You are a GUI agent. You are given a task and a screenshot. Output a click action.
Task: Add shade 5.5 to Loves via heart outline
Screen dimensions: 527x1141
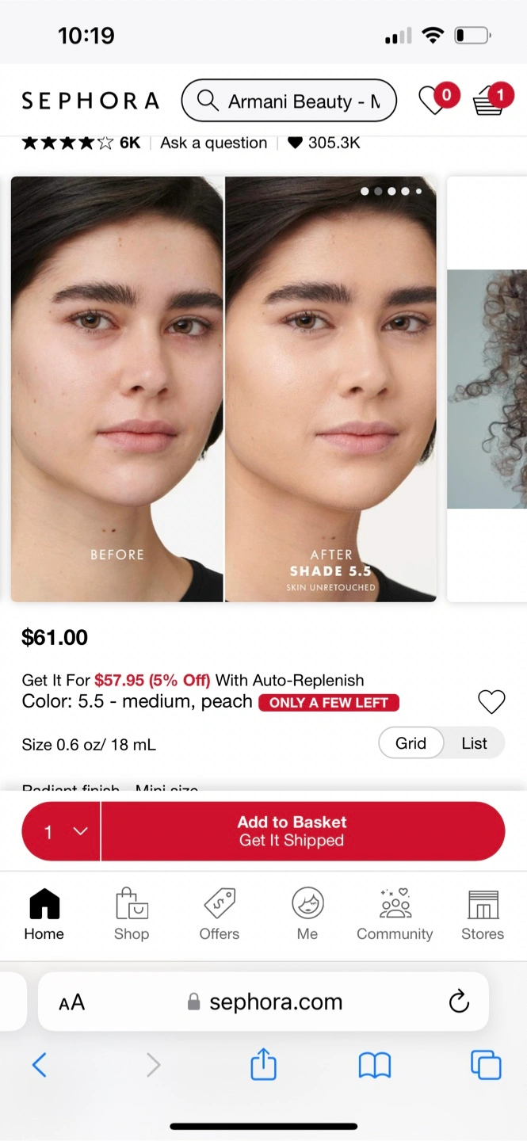[491, 702]
